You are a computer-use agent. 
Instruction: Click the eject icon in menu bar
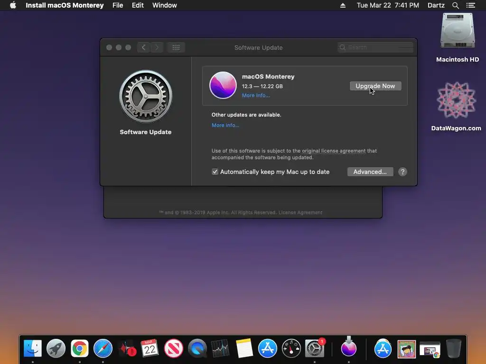point(343,5)
